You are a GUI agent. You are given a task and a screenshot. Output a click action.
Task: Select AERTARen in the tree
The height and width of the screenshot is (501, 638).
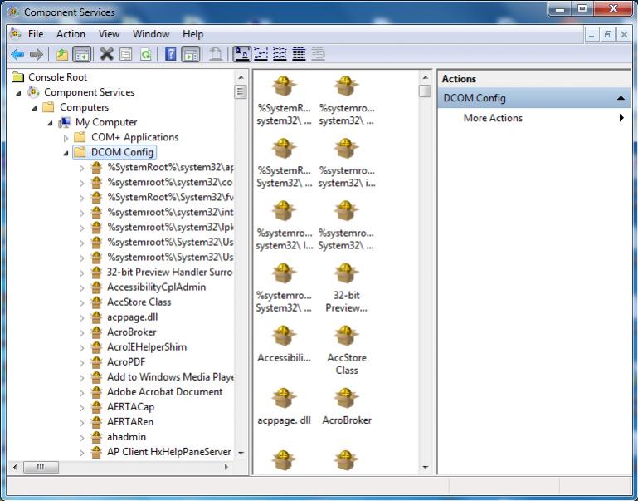[129, 421]
